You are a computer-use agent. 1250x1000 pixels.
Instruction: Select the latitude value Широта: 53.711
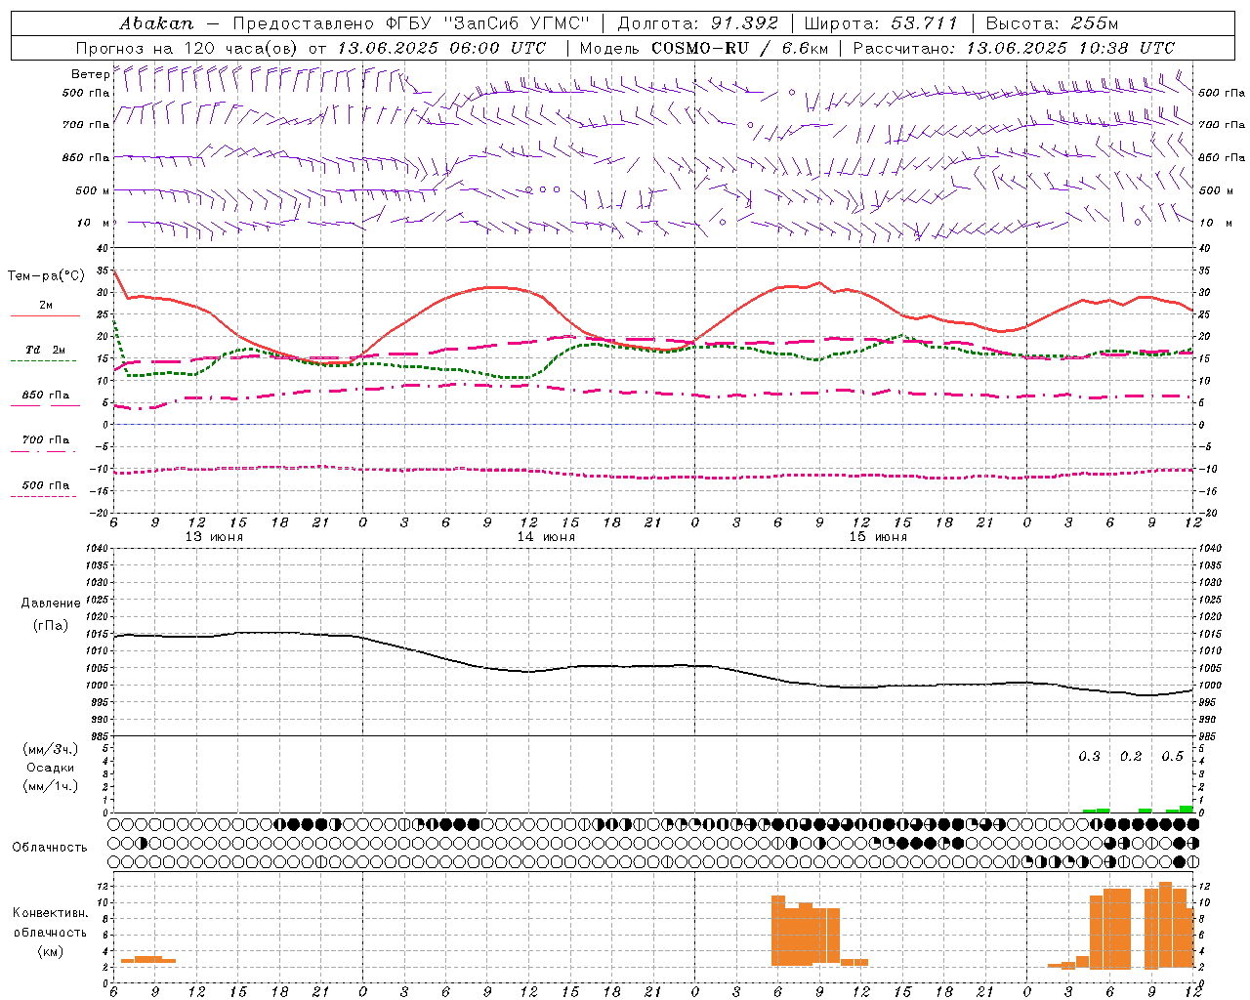[881, 23]
